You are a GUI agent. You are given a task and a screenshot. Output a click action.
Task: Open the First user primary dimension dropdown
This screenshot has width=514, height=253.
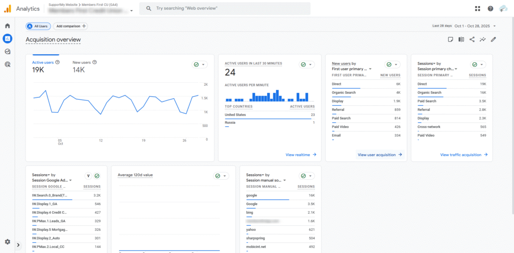(x=352, y=69)
